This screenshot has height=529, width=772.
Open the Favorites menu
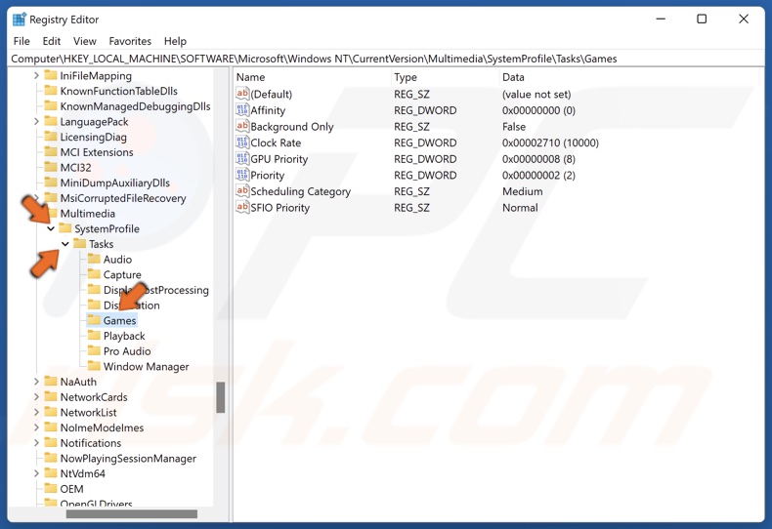130,41
